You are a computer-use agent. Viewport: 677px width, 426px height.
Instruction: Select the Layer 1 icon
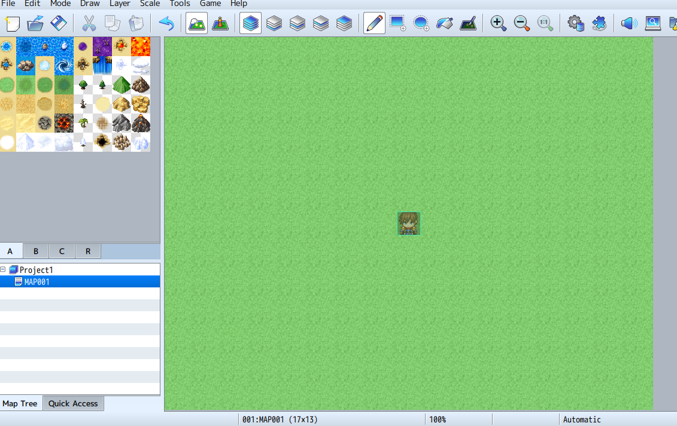click(274, 23)
